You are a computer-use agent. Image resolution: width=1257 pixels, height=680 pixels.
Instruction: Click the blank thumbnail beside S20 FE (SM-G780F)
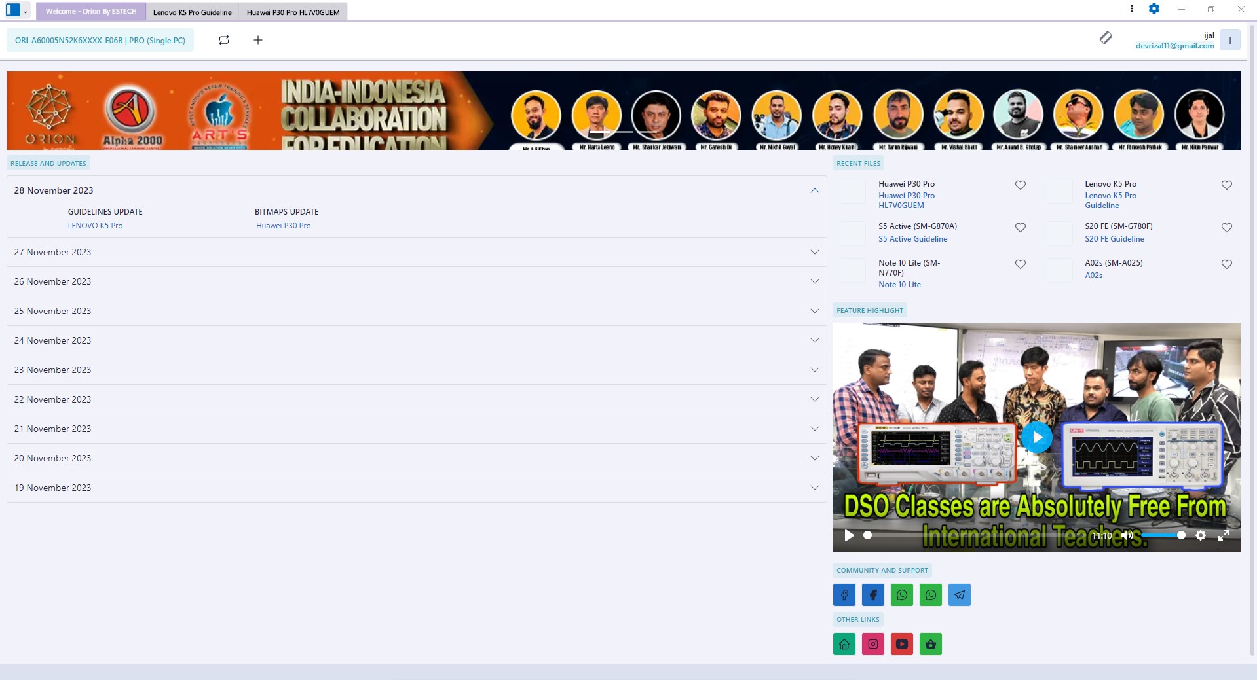pos(1059,233)
